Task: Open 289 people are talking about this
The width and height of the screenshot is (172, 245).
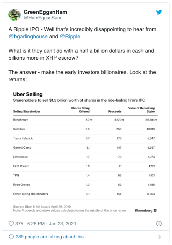Action: click(50, 237)
